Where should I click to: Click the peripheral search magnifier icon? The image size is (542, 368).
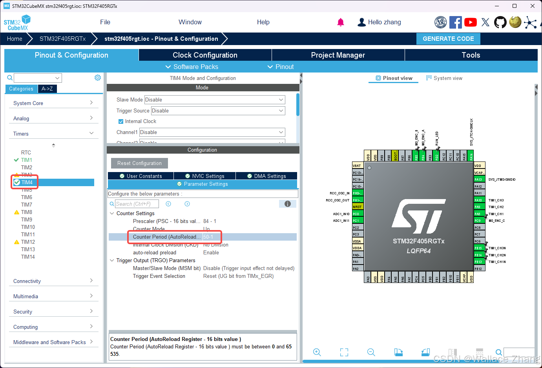pos(10,78)
